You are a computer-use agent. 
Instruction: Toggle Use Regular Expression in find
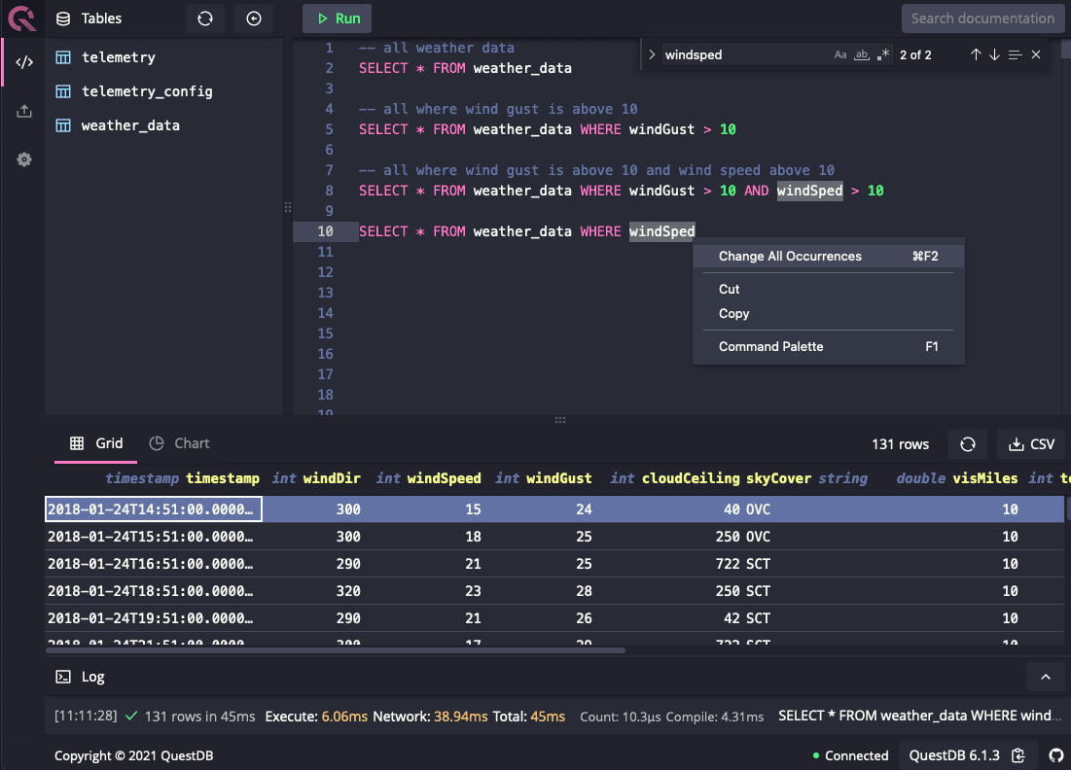click(882, 55)
